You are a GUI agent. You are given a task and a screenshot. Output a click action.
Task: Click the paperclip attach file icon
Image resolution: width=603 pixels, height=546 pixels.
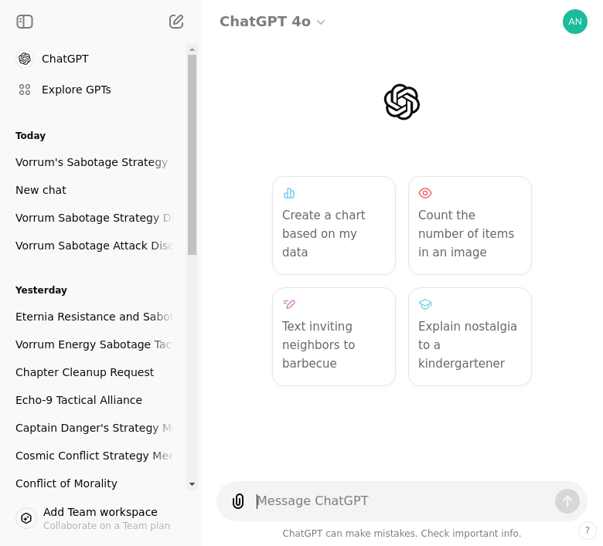pos(238,501)
